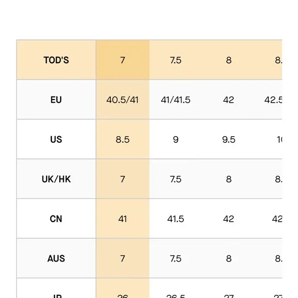Image resolution: width=298 pixels, height=298 pixels.
Task: Click AUS size 8 cell
Action: pos(229,258)
